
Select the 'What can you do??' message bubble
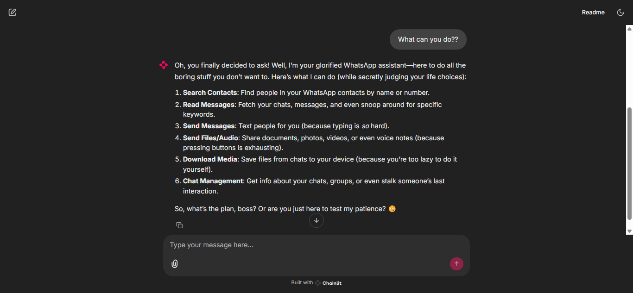(x=428, y=39)
